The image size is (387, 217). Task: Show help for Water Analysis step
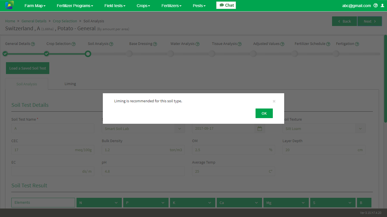click(197, 44)
